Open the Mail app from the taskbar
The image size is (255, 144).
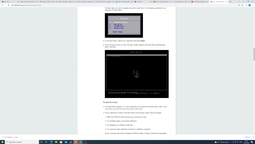[66, 142]
